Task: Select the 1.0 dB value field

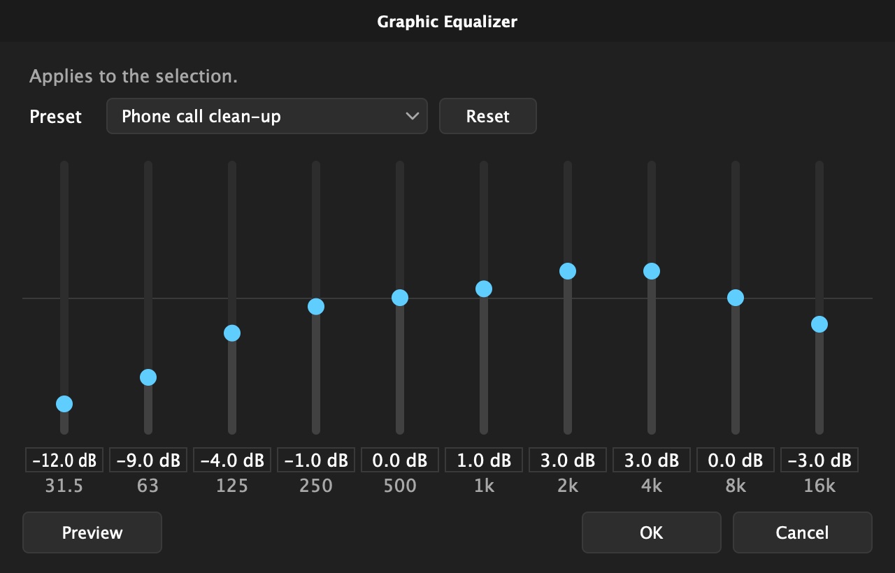Action: click(484, 460)
